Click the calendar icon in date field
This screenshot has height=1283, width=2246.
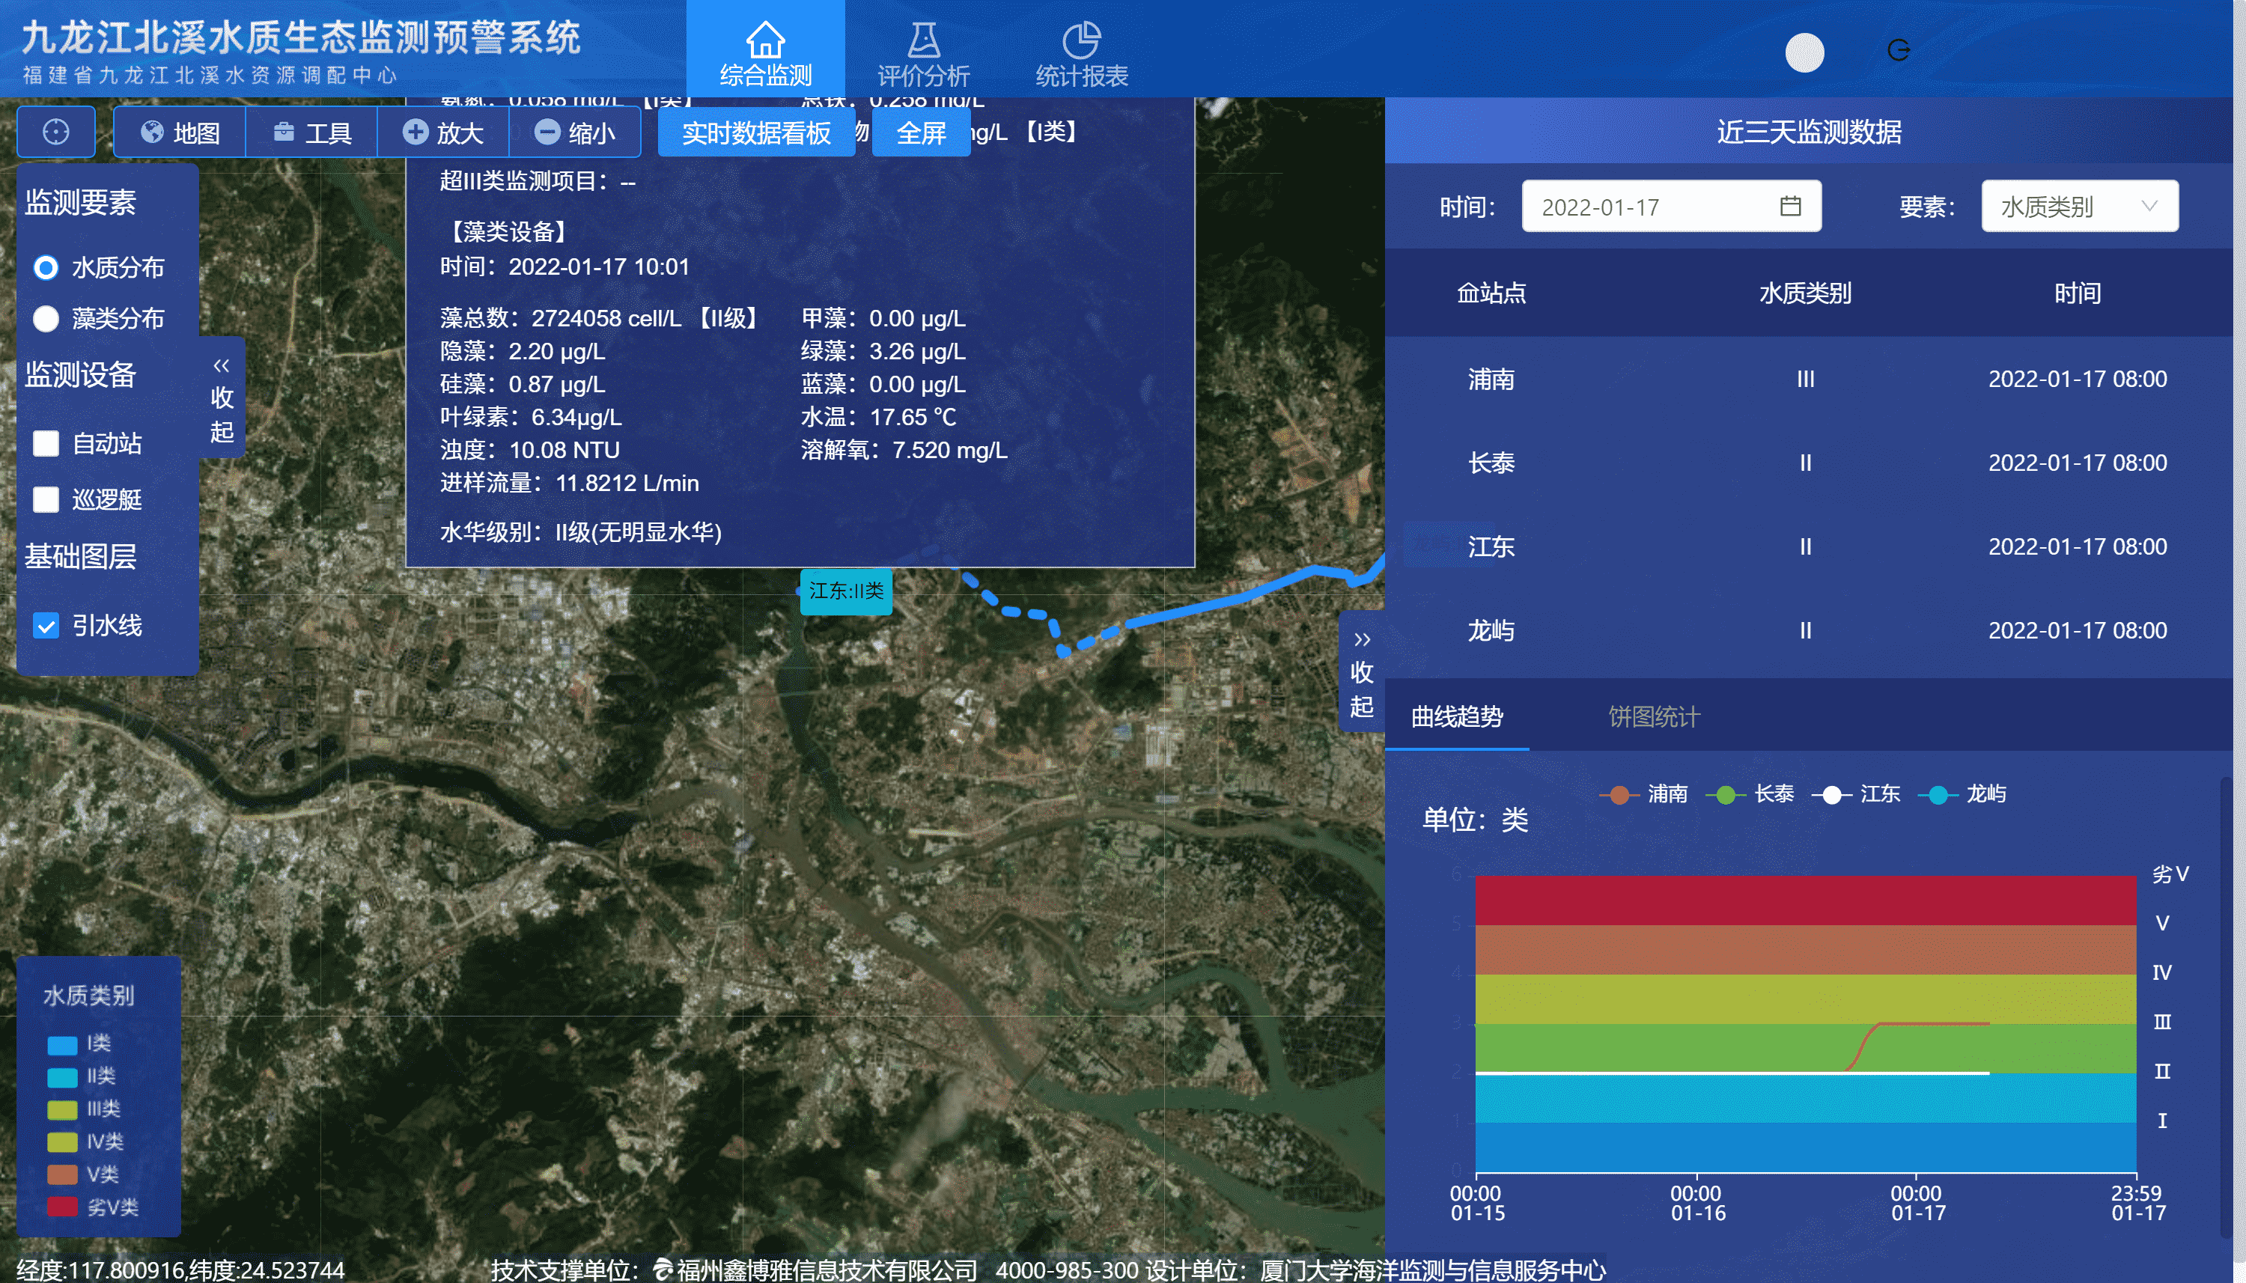click(1789, 206)
